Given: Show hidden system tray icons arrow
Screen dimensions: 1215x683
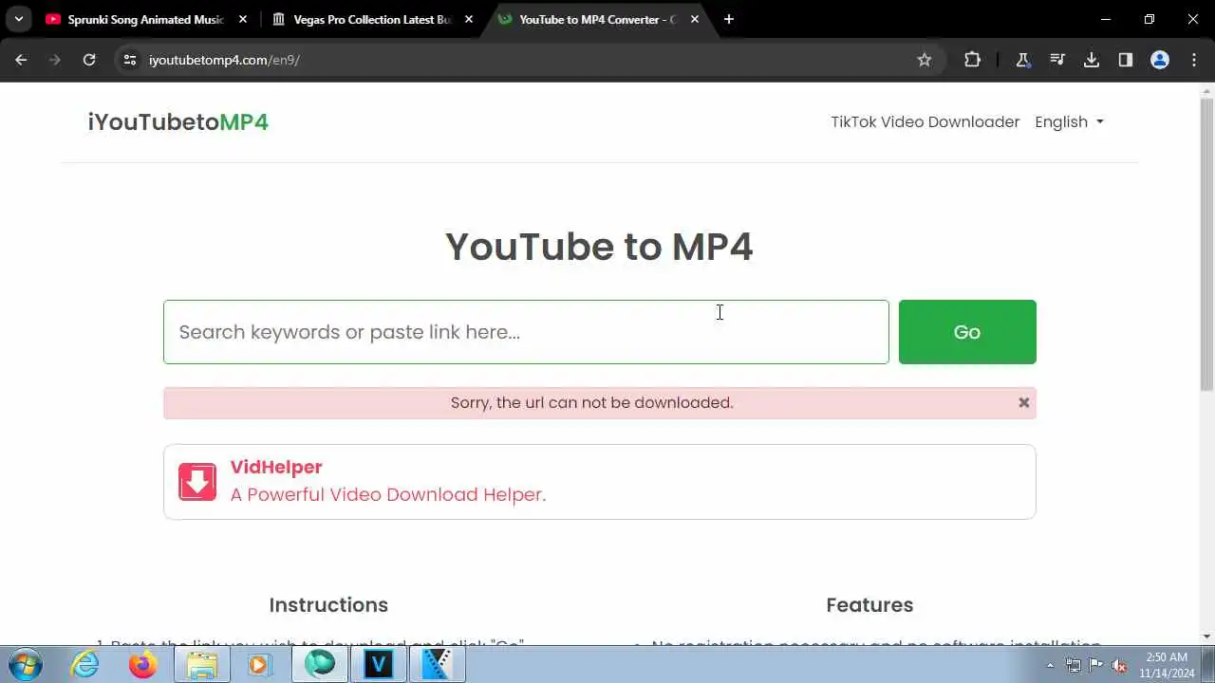Looking at the screenshot, I should pos(1050,665).
